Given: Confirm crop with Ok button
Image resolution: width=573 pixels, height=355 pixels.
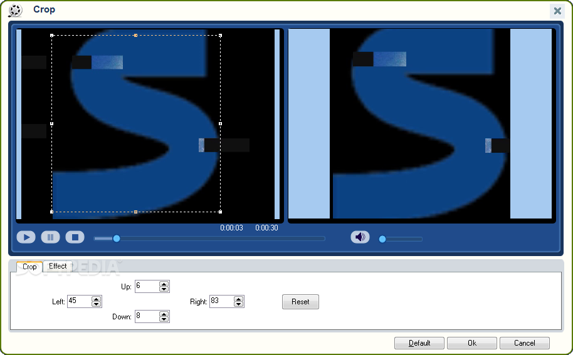Looking at the screenshot, I should [x=472, y=343].
